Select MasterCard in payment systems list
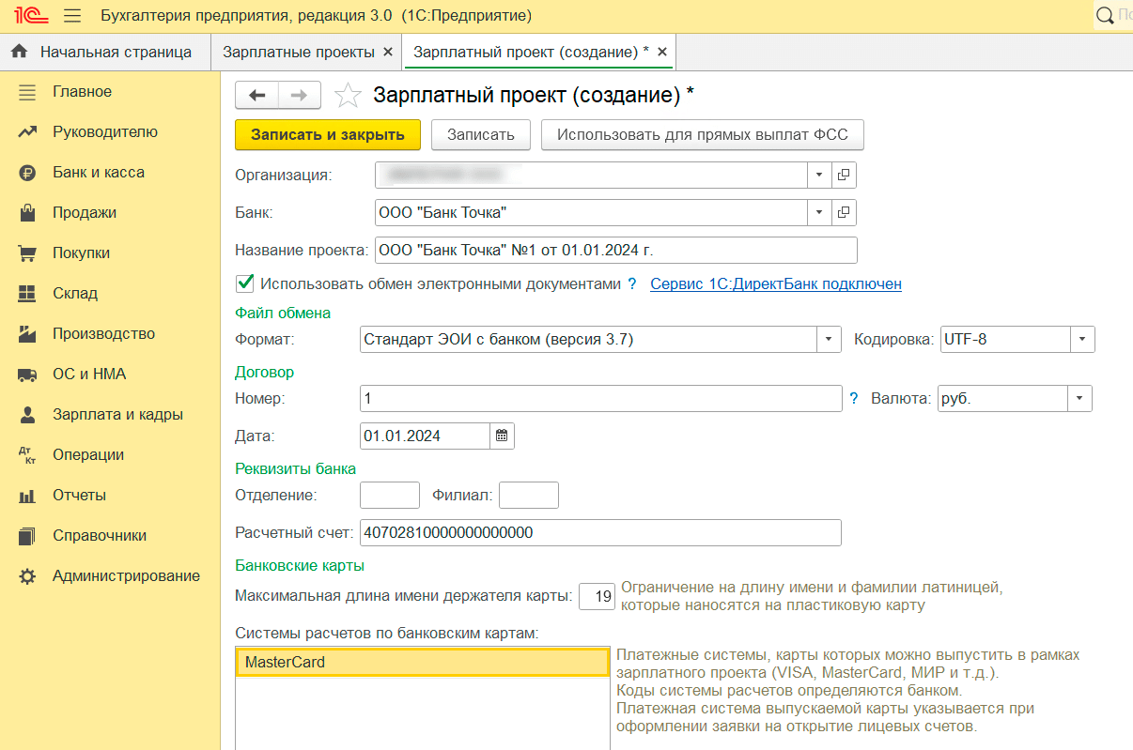 (422, 663)
